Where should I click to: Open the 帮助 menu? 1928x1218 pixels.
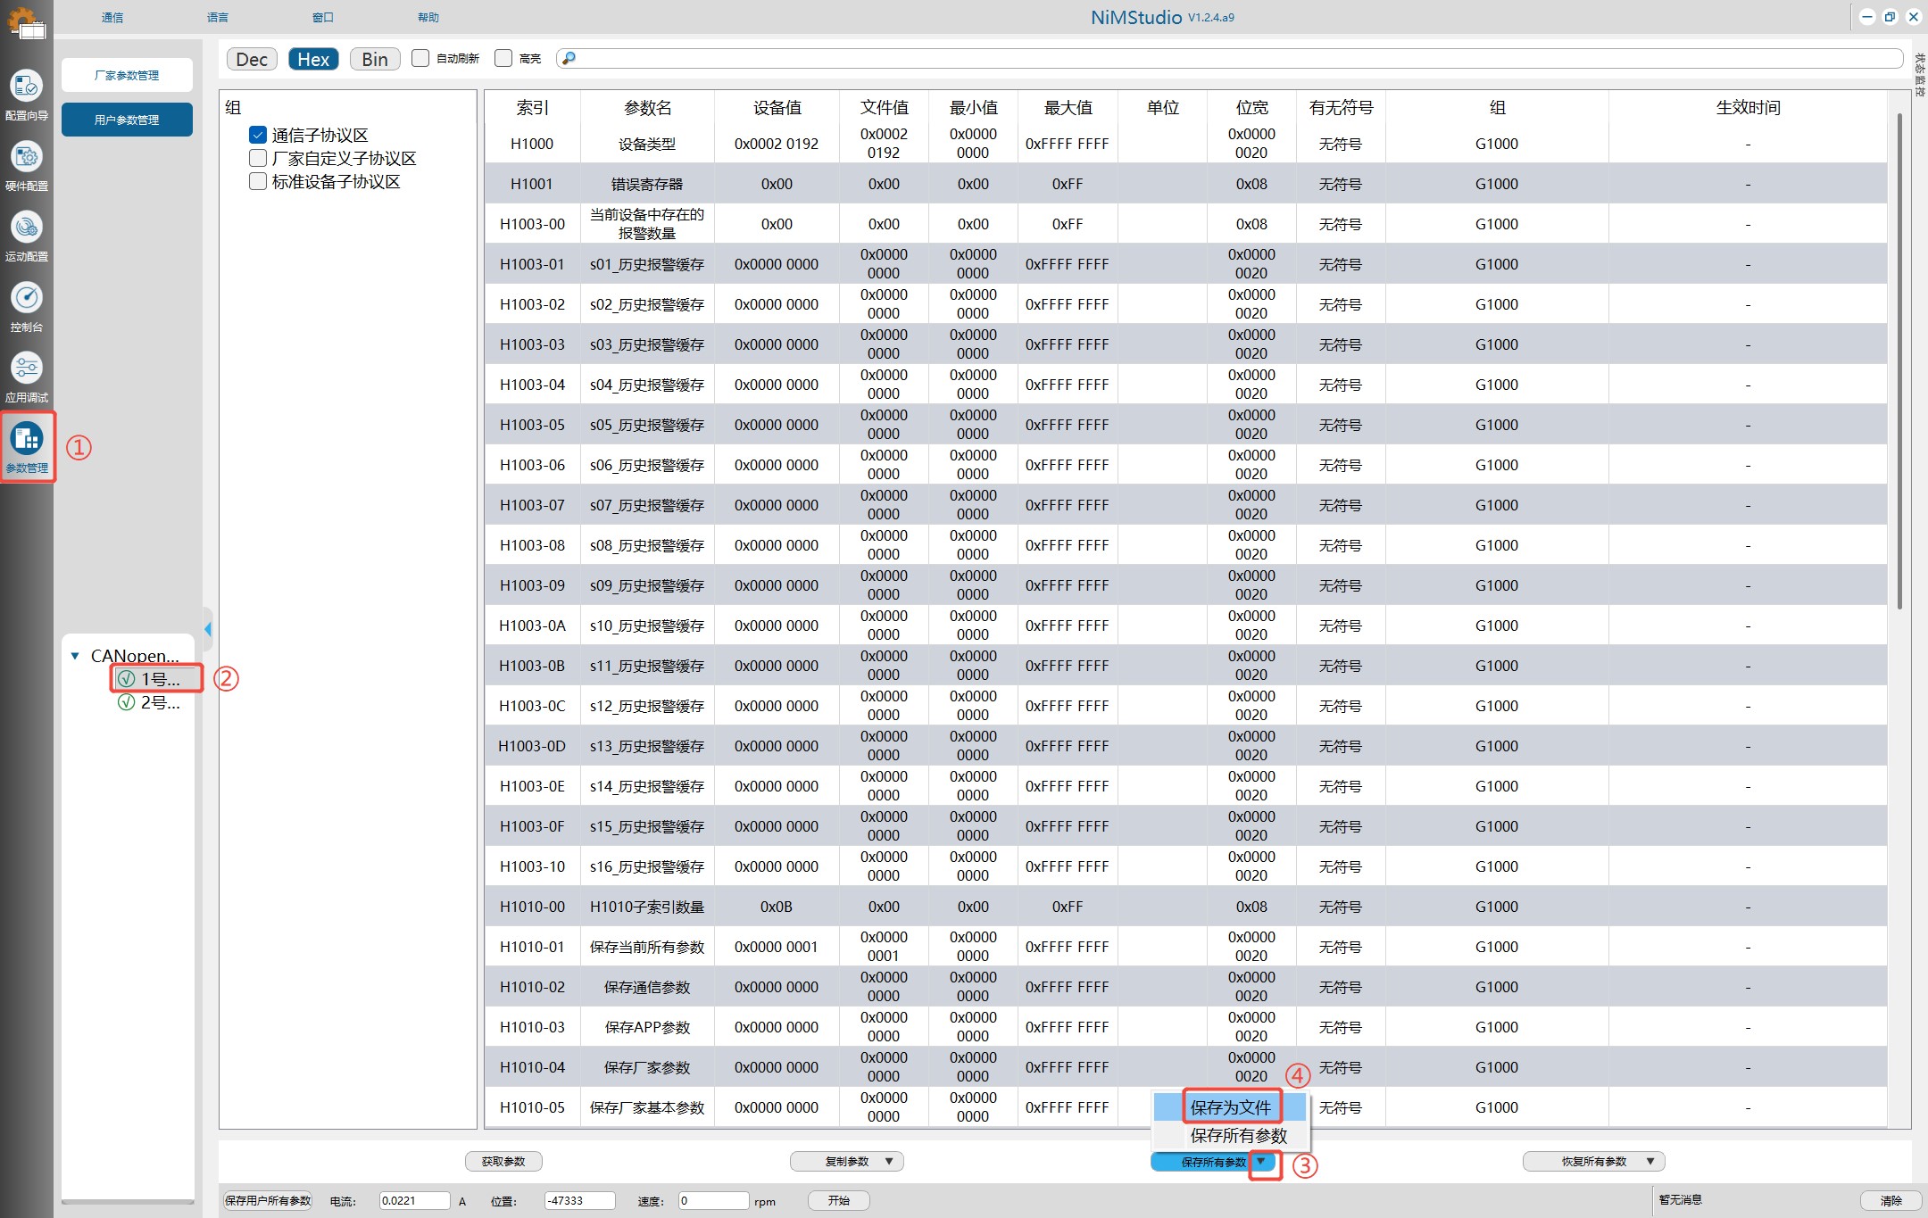(428, 17)
